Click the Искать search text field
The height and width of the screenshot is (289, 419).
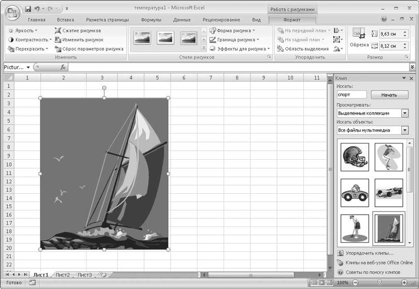[352, 95]
